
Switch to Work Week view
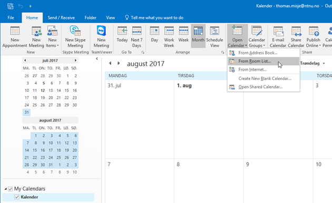pyautogui.click(x=169, y=37)
